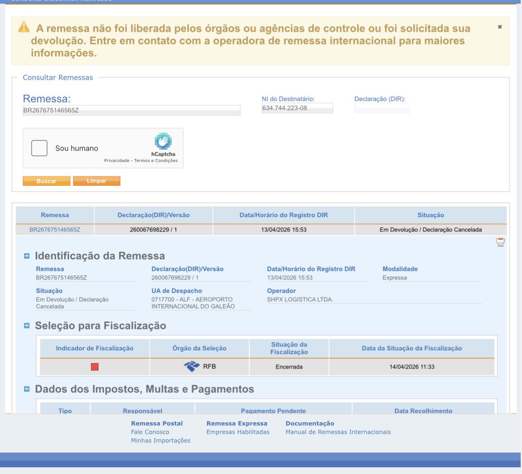Click the yellow warning triangle icon

pyautogui.click(x=24, y=26)
